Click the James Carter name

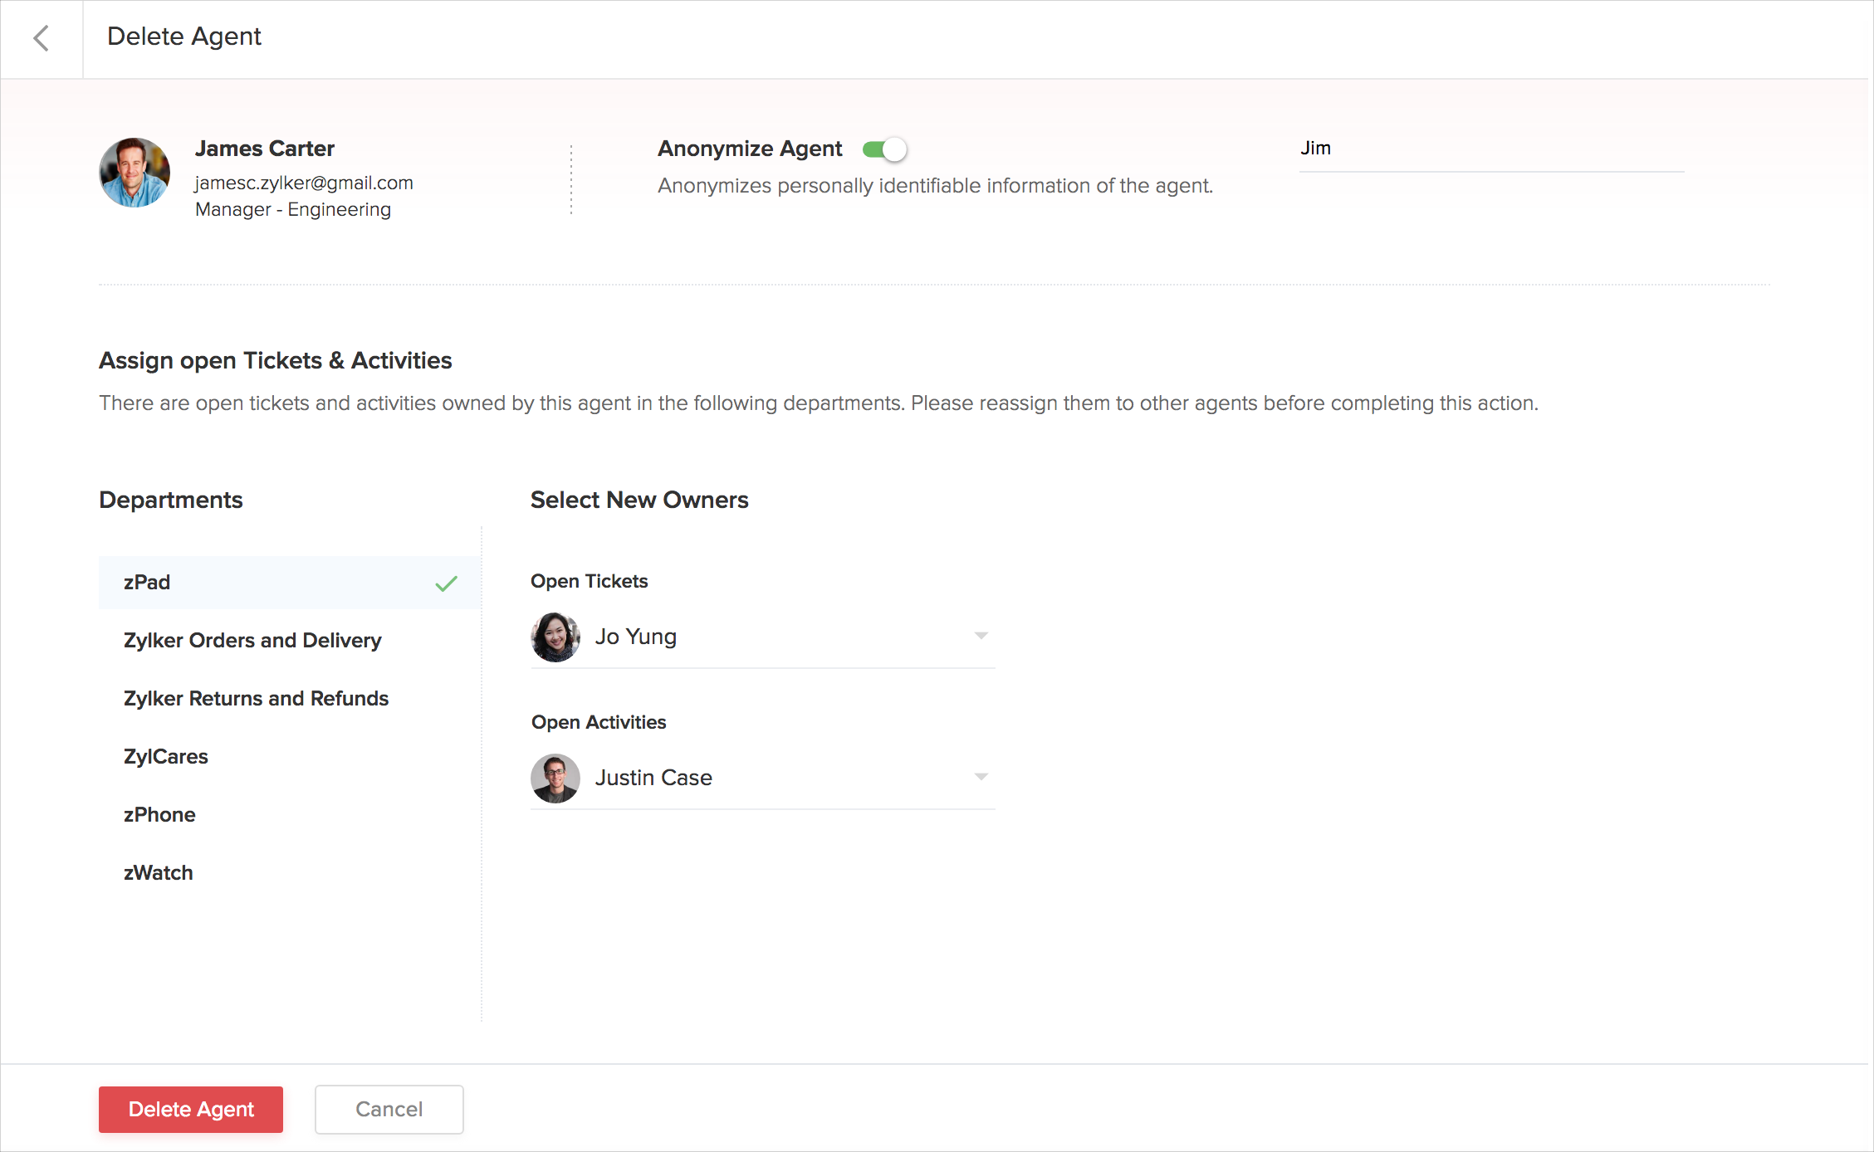pyautogui.click(x=265, y=149)
